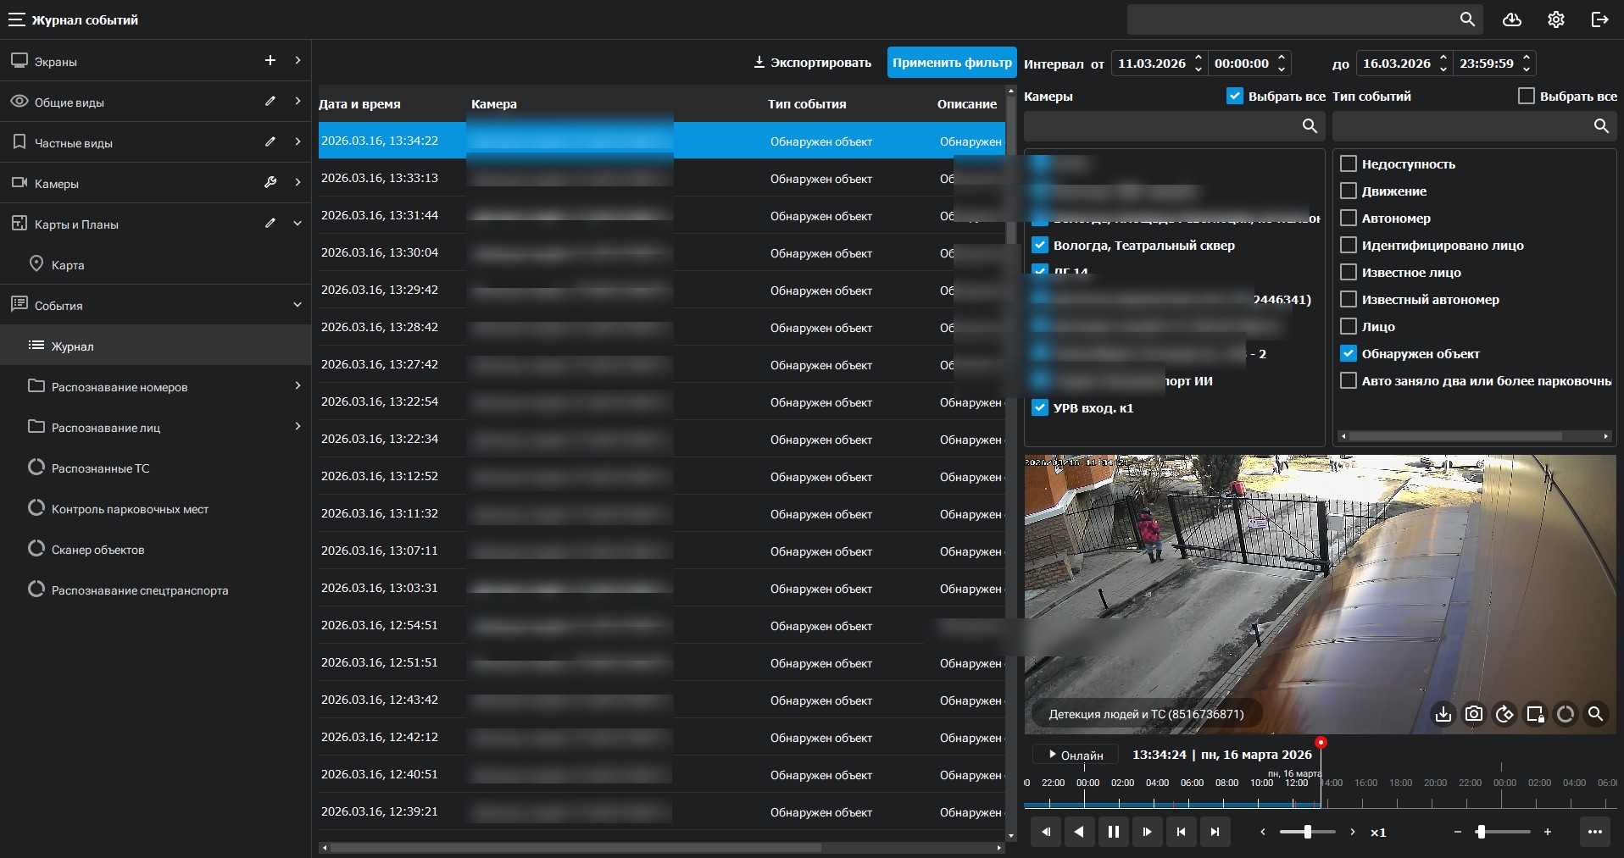Take a snapshot with the camera icon
This screenshot has height=858, width=1624.
point(1474,714)
